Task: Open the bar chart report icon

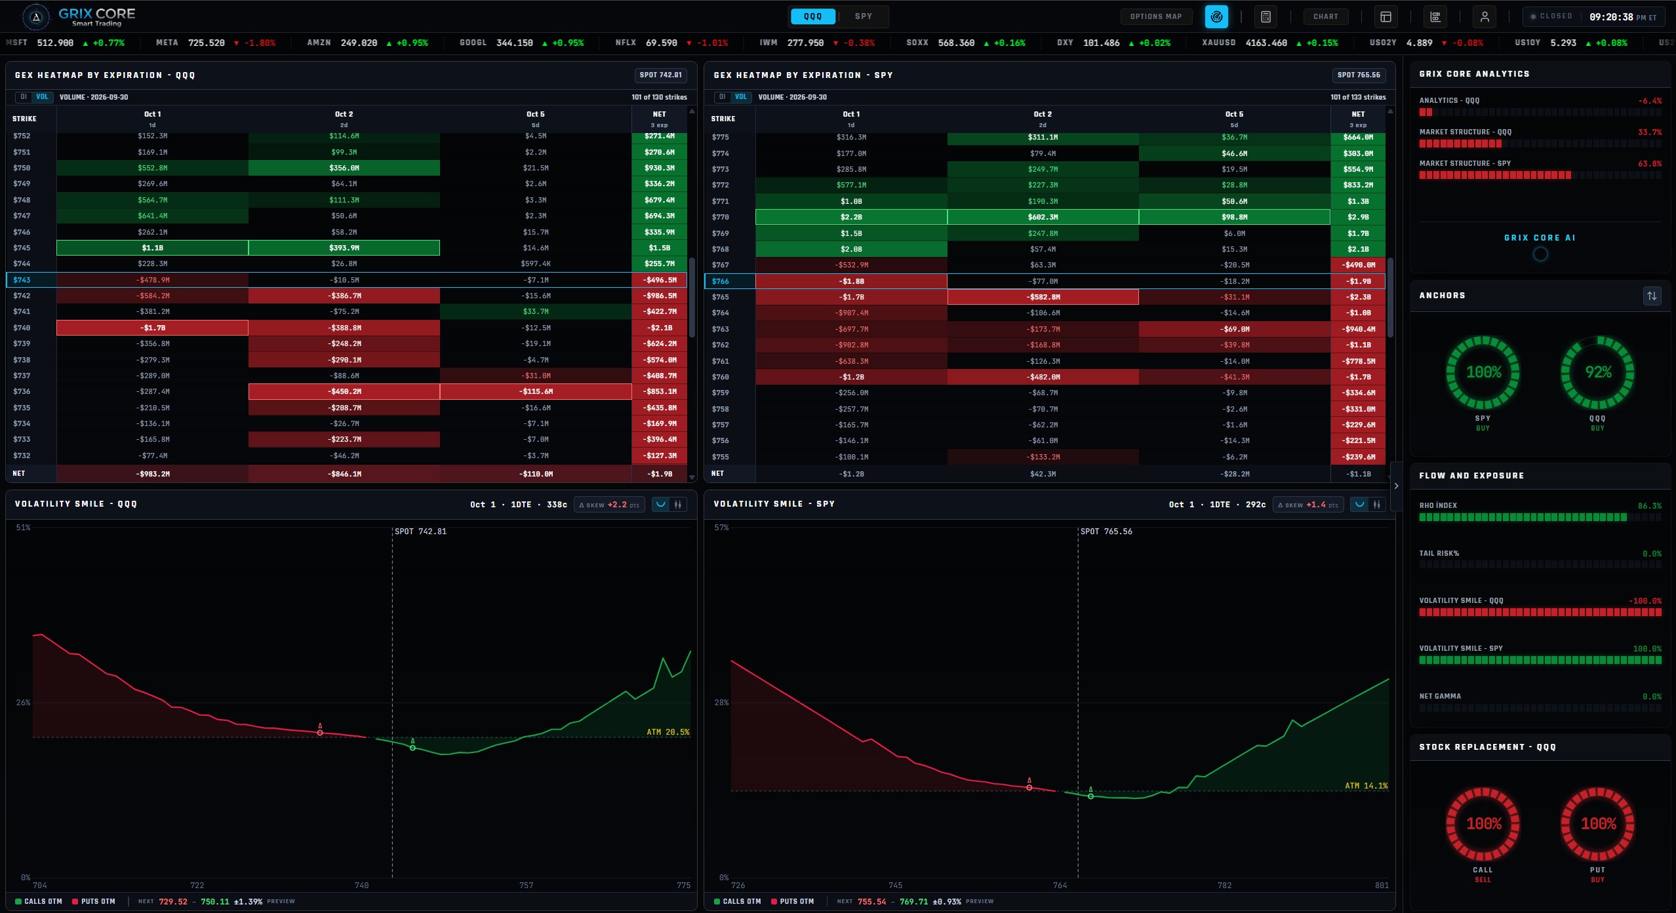Action: point(1435,17)
